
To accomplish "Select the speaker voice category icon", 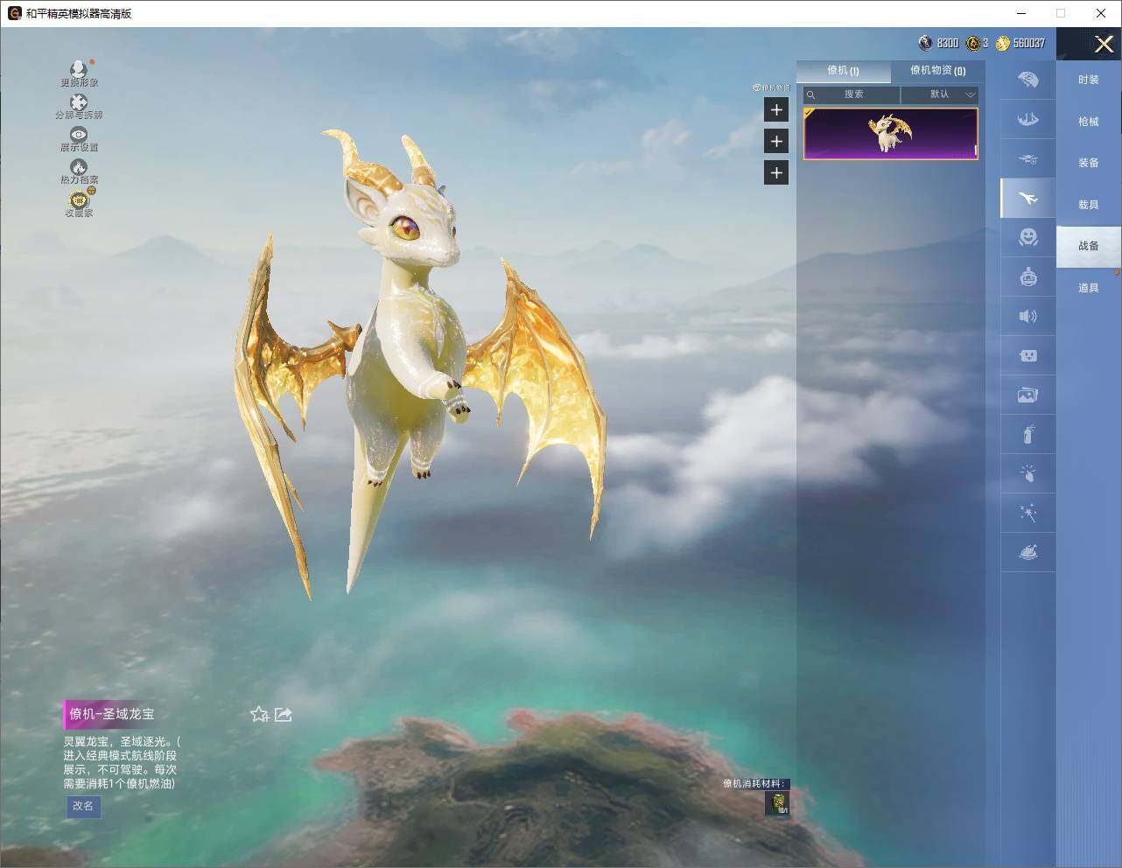I will [x=1028, y=316].
